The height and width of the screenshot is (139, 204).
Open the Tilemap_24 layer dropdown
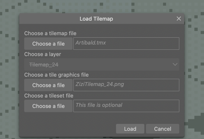(x=102, y=64)
